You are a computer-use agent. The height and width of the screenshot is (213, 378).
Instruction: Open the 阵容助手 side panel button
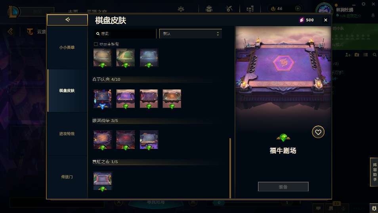tap(374, 172)
